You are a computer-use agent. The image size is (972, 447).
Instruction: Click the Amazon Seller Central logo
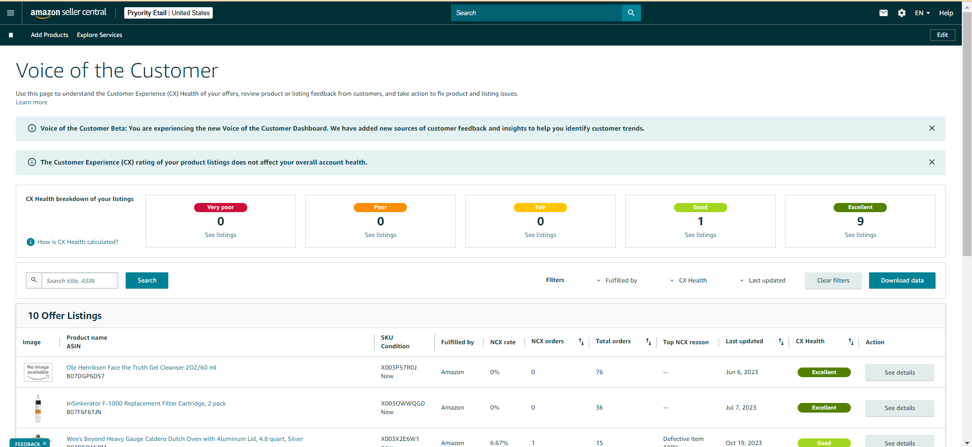68,13
